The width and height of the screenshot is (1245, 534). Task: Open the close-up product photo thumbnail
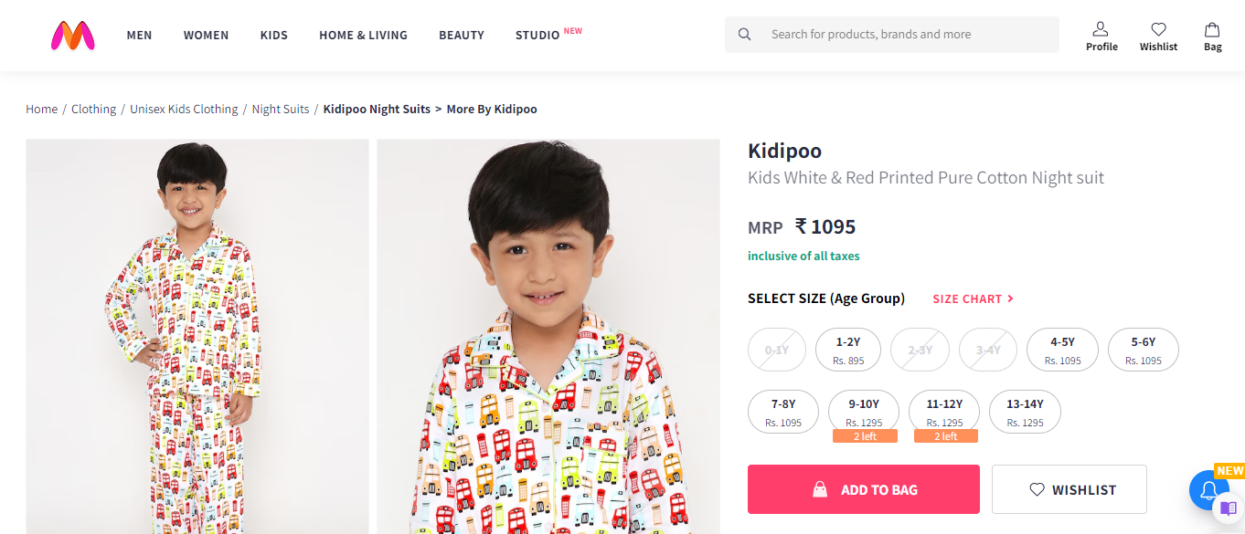pyautogui.click(x=548, y=336)
